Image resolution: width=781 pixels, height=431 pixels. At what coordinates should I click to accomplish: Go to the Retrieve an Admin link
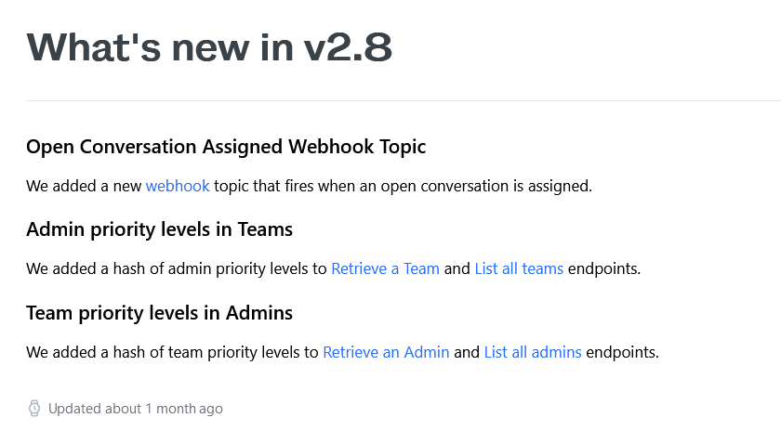click(386, 353)
